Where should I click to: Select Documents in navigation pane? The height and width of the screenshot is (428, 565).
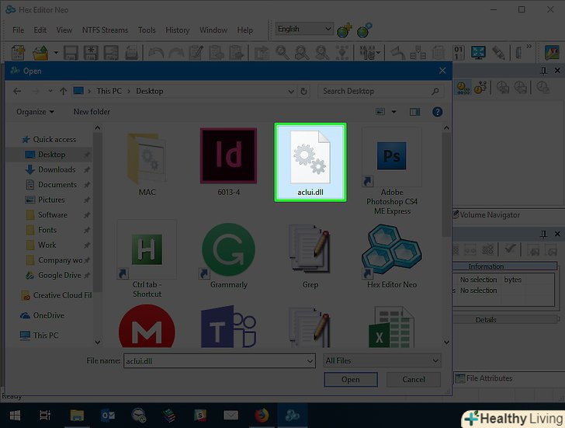[x=57, y=185]
